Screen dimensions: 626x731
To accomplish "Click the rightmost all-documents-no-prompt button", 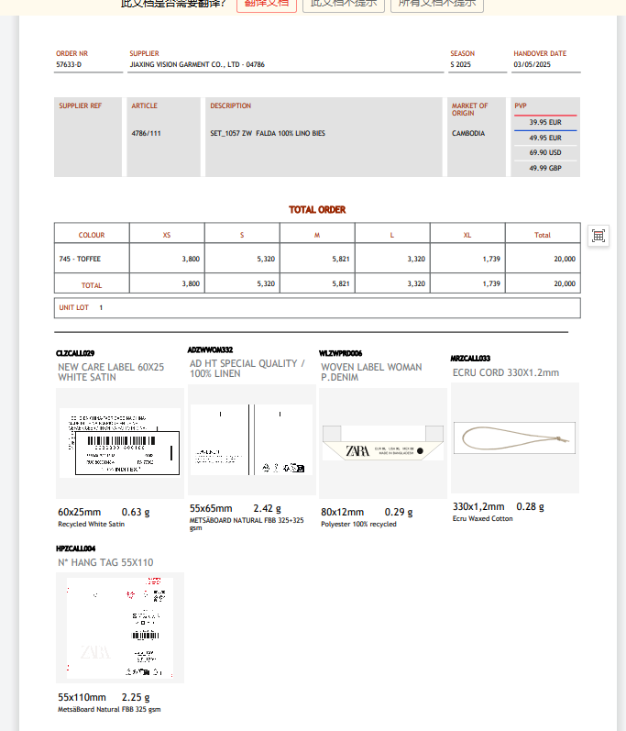I will [x=436, y=4].
